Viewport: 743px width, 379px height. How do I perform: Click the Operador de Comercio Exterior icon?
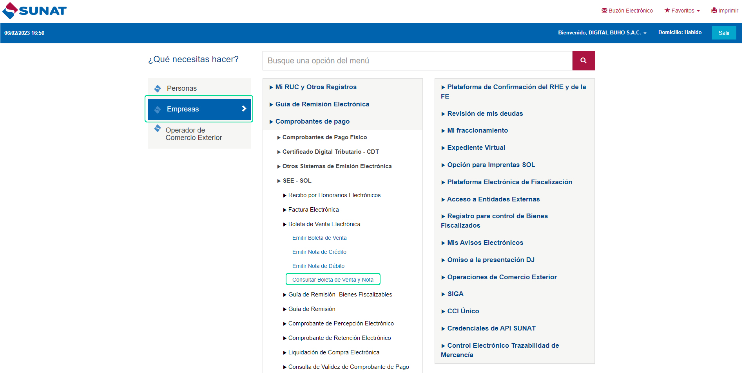coord(158,128)
